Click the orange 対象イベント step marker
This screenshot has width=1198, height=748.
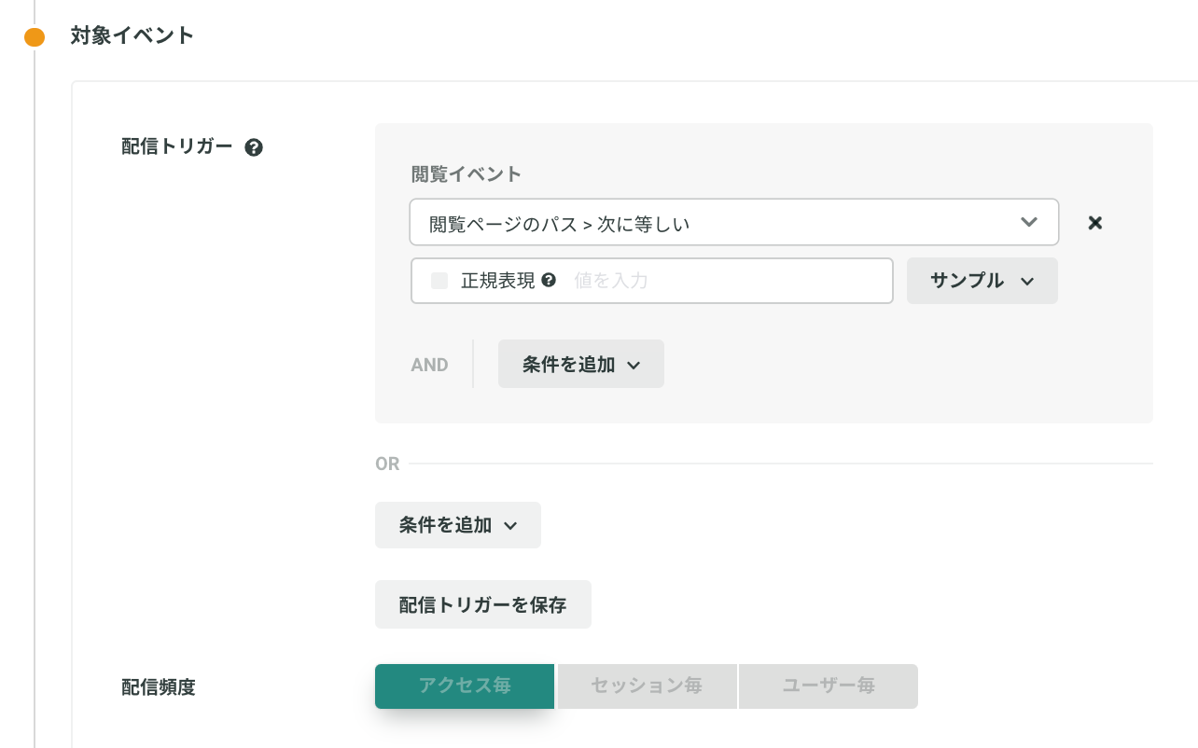[35, 37]
